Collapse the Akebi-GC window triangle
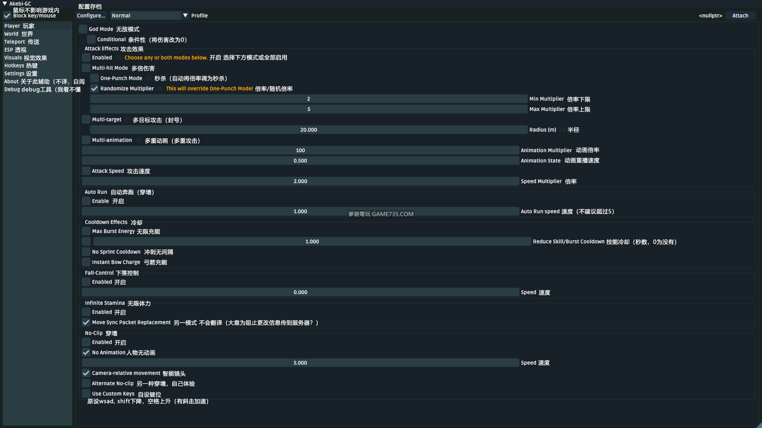Viewport: 762px width, 428px height. click(x=5, y=4)
